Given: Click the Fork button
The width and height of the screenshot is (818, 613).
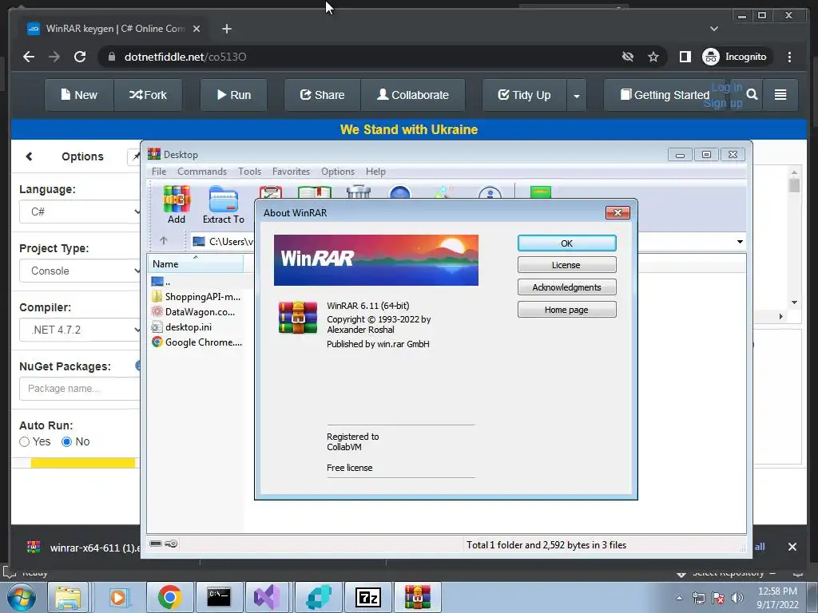Looking at the screenshot, I should click(x=148, y=95).
